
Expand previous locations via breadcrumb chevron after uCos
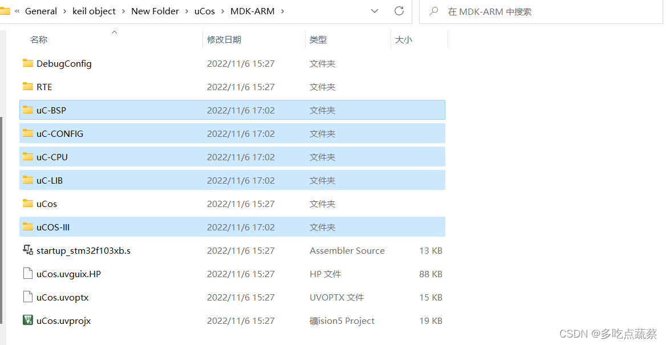pos(223,11)
